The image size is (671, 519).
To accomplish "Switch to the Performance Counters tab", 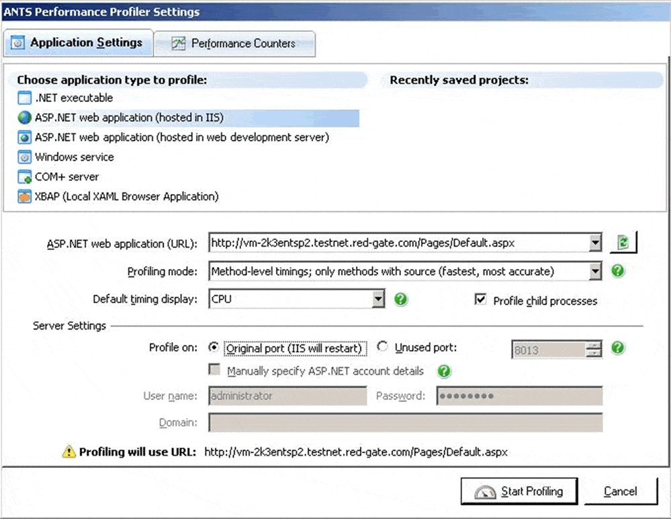I will tap(234, 44).
